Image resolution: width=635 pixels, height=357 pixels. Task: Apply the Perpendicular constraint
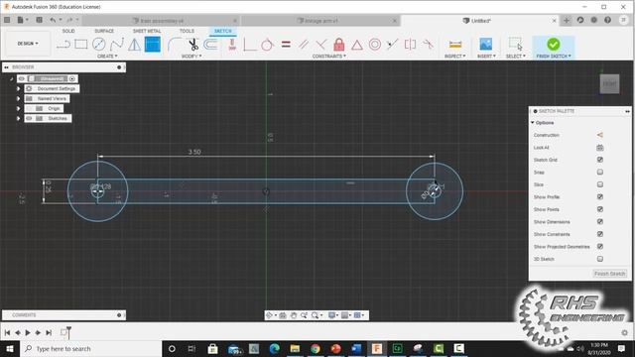point(321,44)
